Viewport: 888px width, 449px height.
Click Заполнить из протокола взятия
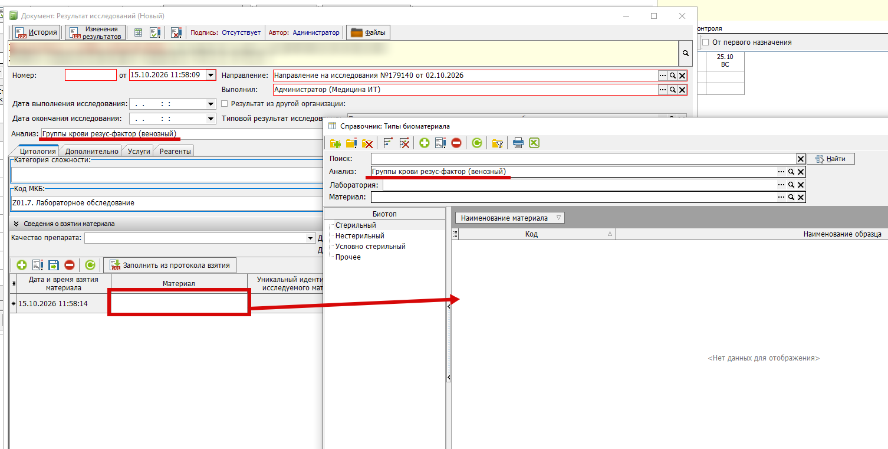click(170, 265)
